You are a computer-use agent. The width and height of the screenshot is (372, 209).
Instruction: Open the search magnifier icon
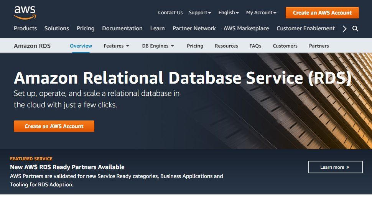pos(355,29)
